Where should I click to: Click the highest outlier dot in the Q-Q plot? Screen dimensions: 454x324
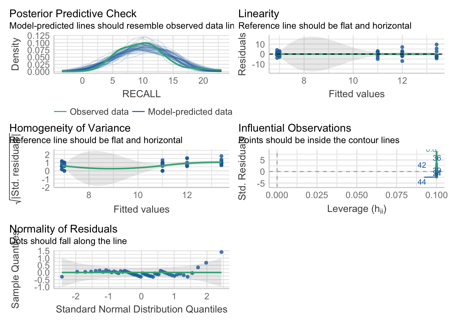coord(221,252)
